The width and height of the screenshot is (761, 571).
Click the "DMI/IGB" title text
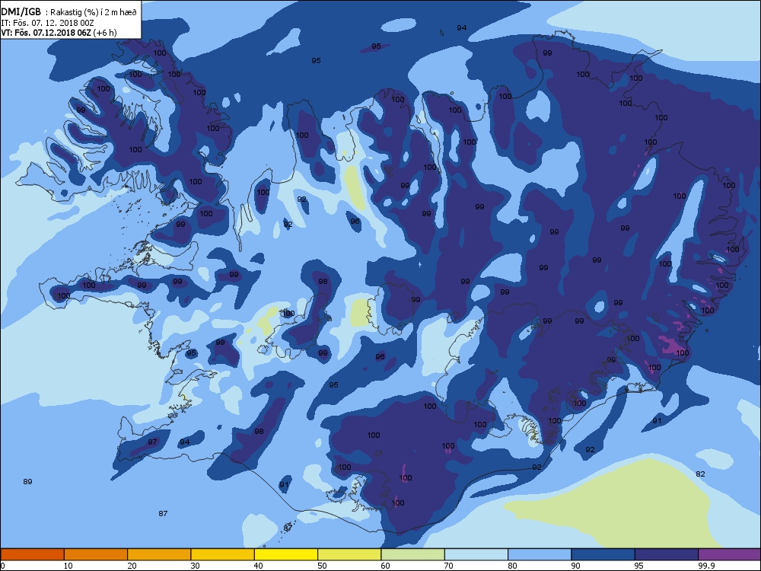click(21, 11)
